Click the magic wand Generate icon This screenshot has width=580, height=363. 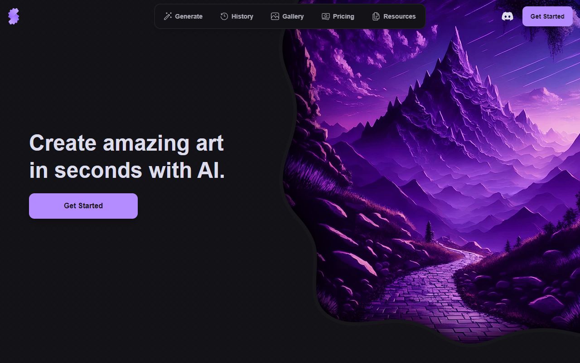tap(168, 16)
